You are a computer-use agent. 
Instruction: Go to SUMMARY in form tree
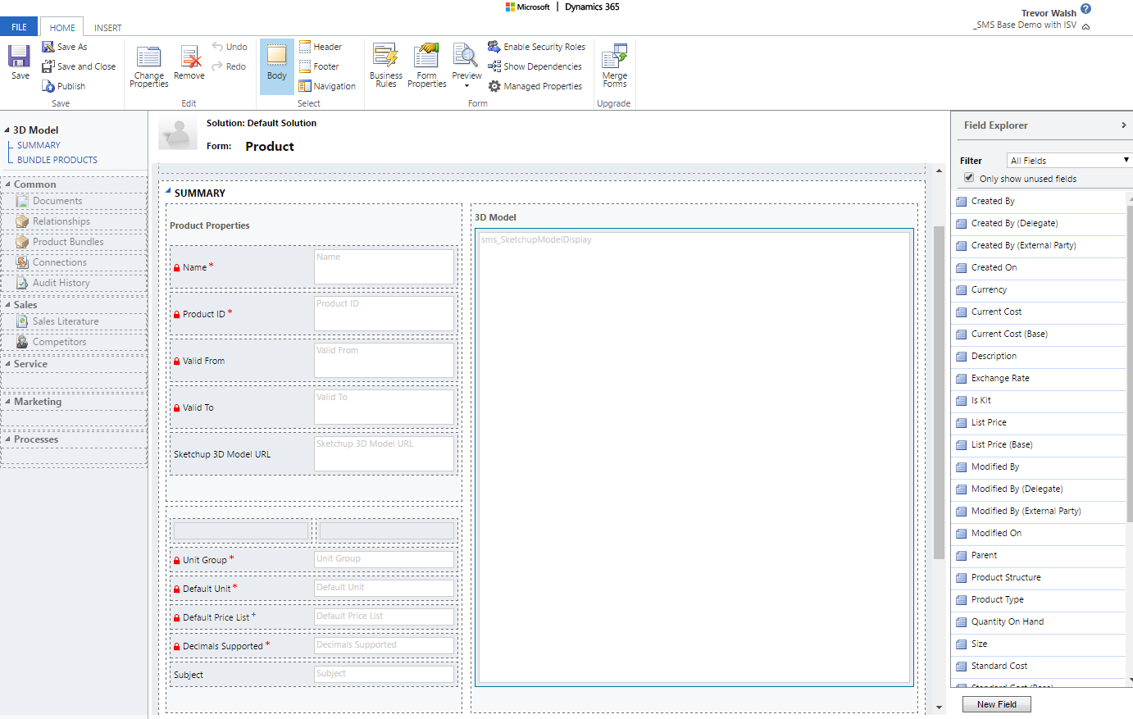click(x=39, y=145)
